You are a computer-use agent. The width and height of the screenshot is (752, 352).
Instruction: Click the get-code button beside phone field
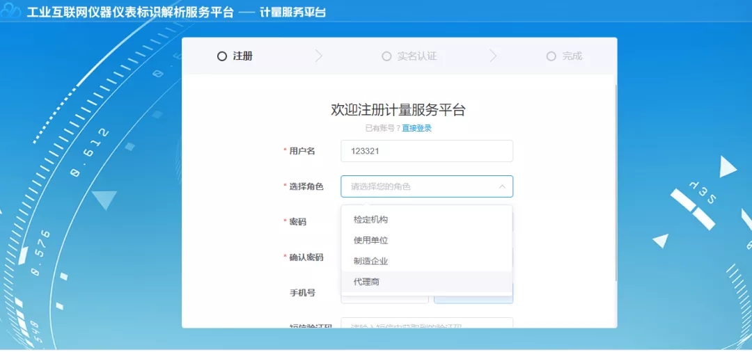click(473, 298)
